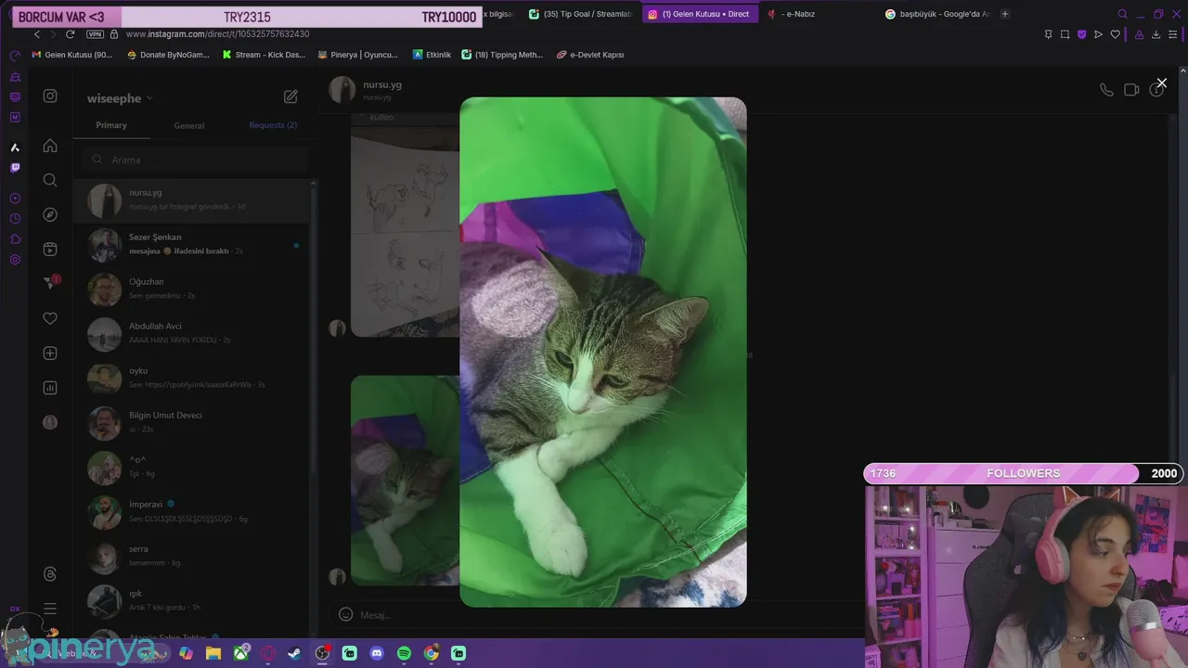The height and width of the screenshot is (668, 1188).
Task: Reload the Instagram page
Action: 70,34
